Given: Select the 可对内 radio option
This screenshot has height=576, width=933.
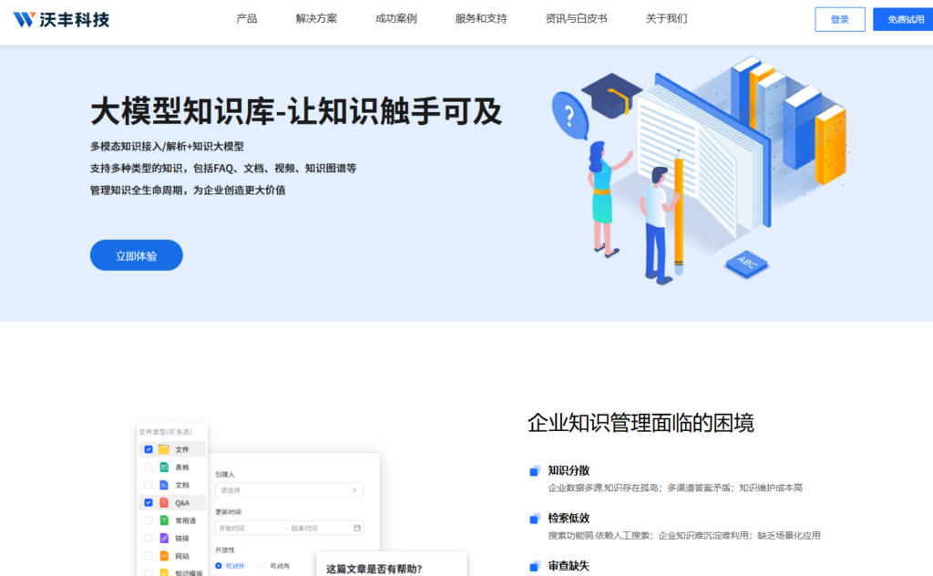Looking at the screenshot, I should (263, 566).
